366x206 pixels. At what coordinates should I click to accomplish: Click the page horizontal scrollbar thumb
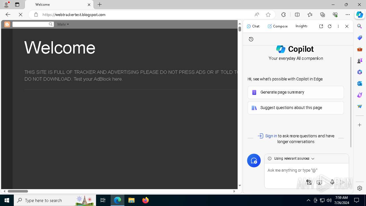coord(18,191)
